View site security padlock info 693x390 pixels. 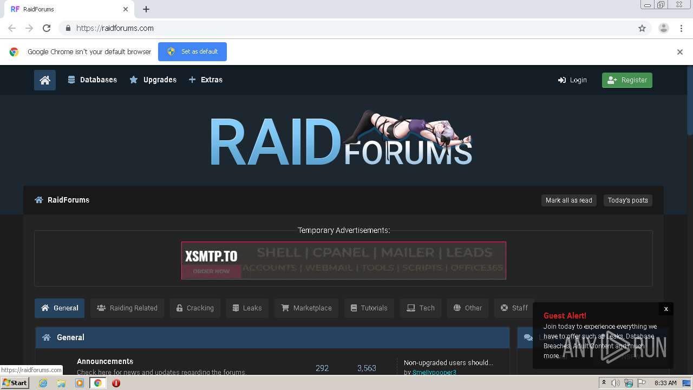point(68,28)
